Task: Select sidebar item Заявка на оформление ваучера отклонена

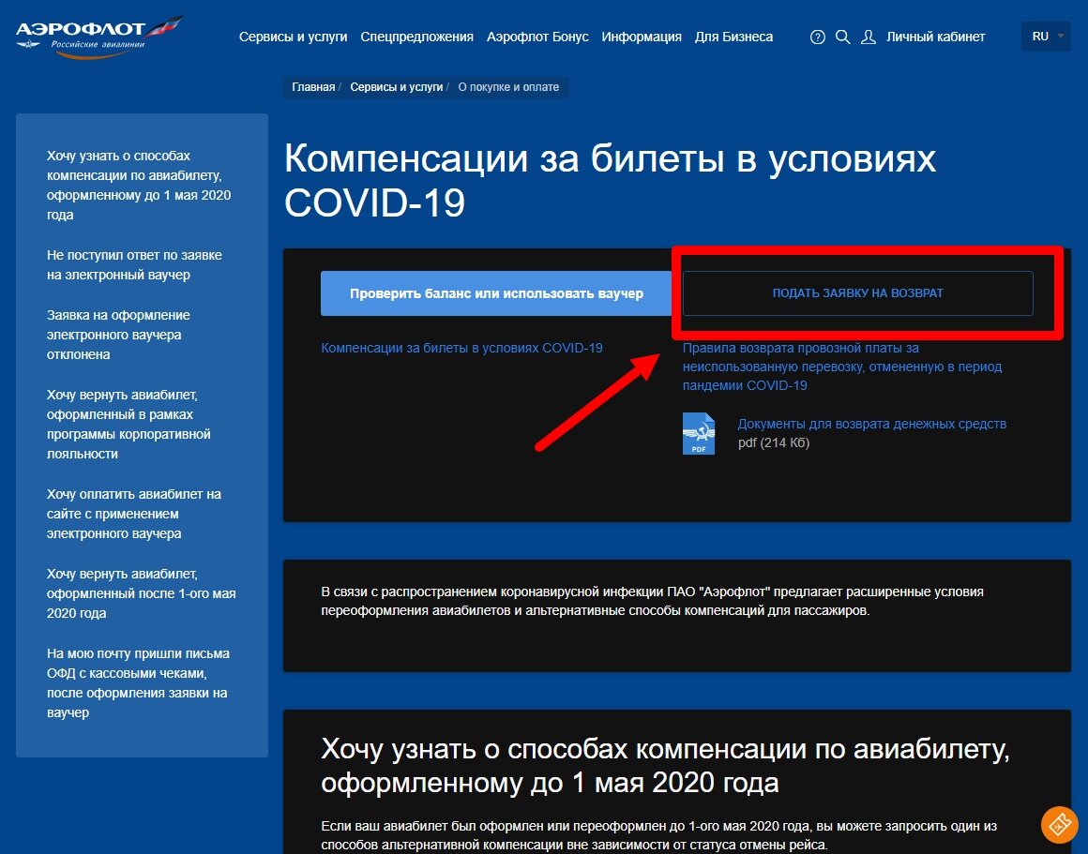Action: click(x=118, y=335)
